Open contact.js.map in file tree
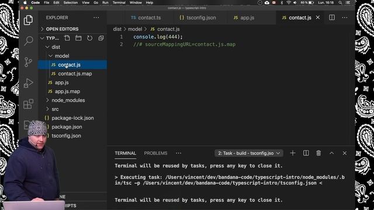Screen dimensions: 374x210 [72, 73]
